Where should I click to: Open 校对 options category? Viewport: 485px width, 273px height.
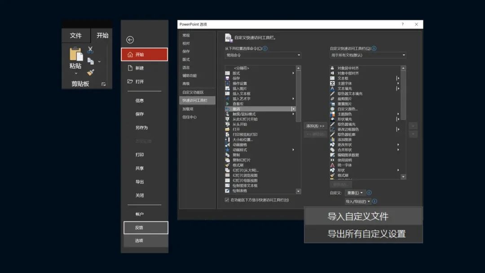pyautogui.click(x=197, y=43)
